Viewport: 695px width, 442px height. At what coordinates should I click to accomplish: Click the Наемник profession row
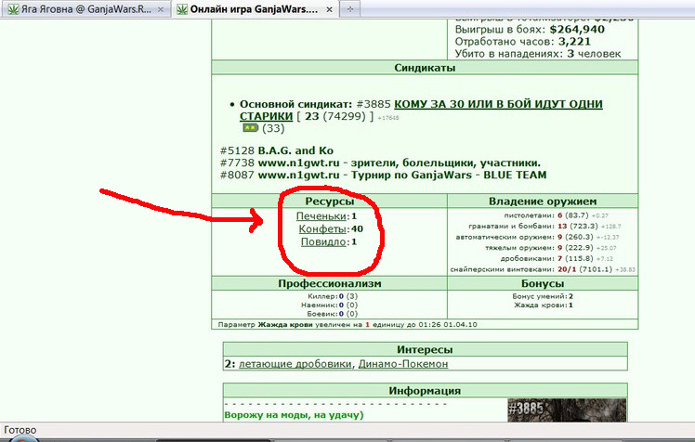(329, 305)
